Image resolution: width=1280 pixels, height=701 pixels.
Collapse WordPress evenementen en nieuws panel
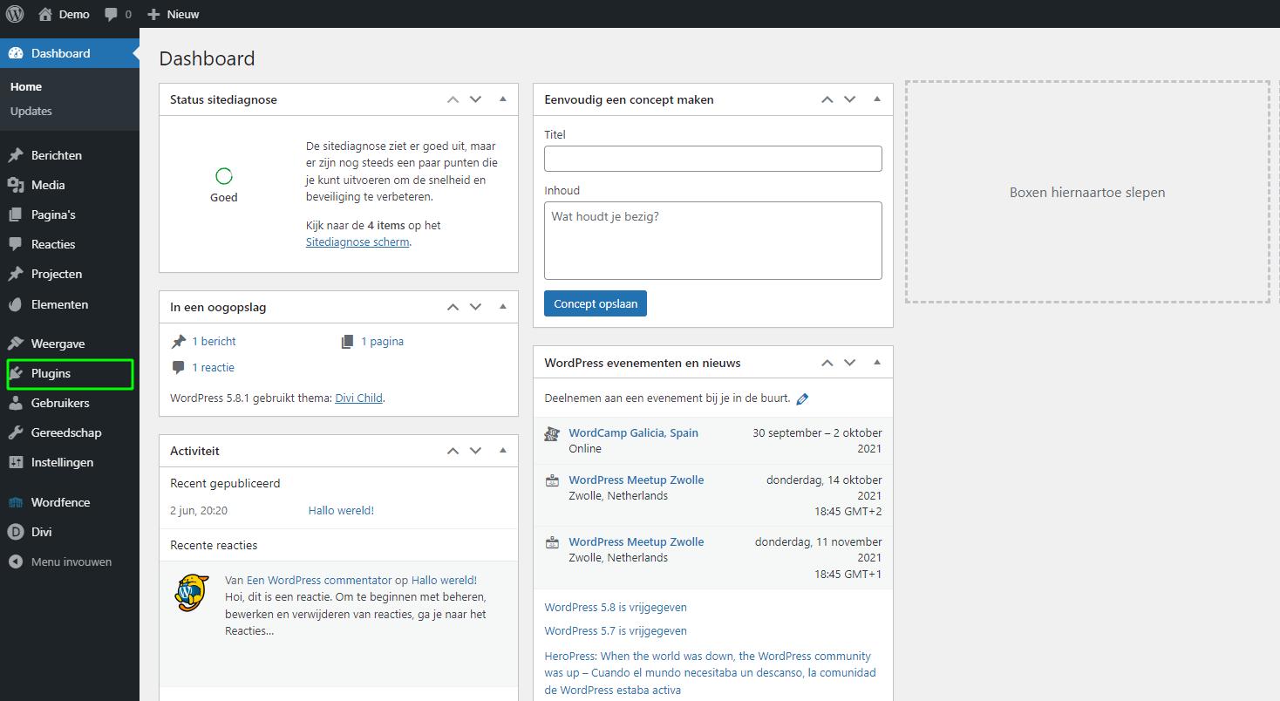(x=877, y=363)
